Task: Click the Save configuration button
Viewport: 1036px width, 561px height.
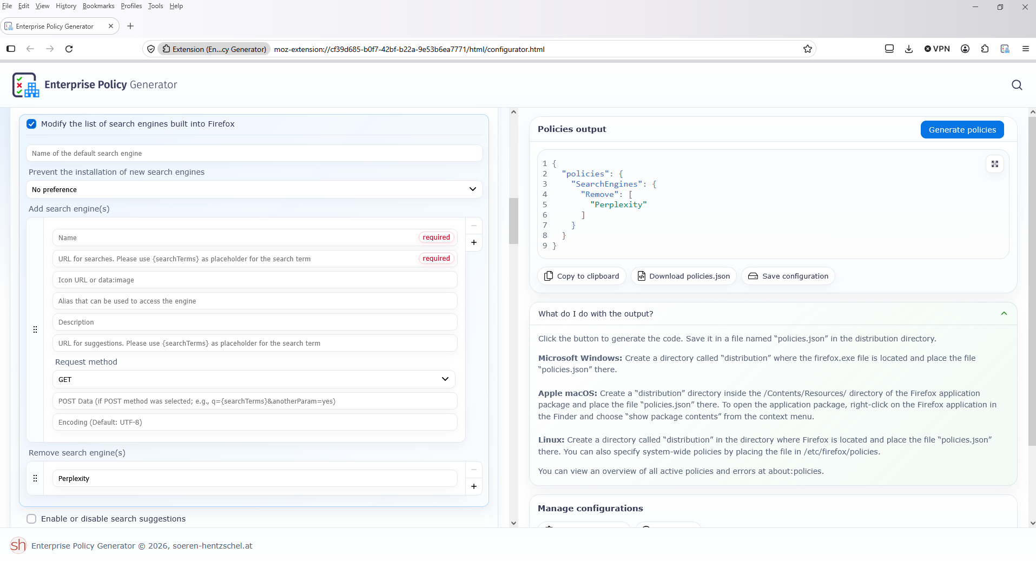Action: point(788,276)
